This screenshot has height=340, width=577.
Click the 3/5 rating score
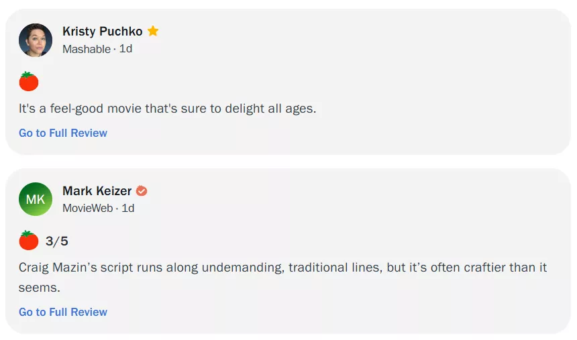pos(57,241)
